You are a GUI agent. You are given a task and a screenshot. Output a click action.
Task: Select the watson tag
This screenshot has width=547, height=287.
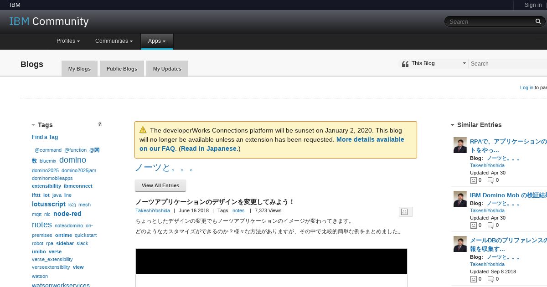[40, 276]
